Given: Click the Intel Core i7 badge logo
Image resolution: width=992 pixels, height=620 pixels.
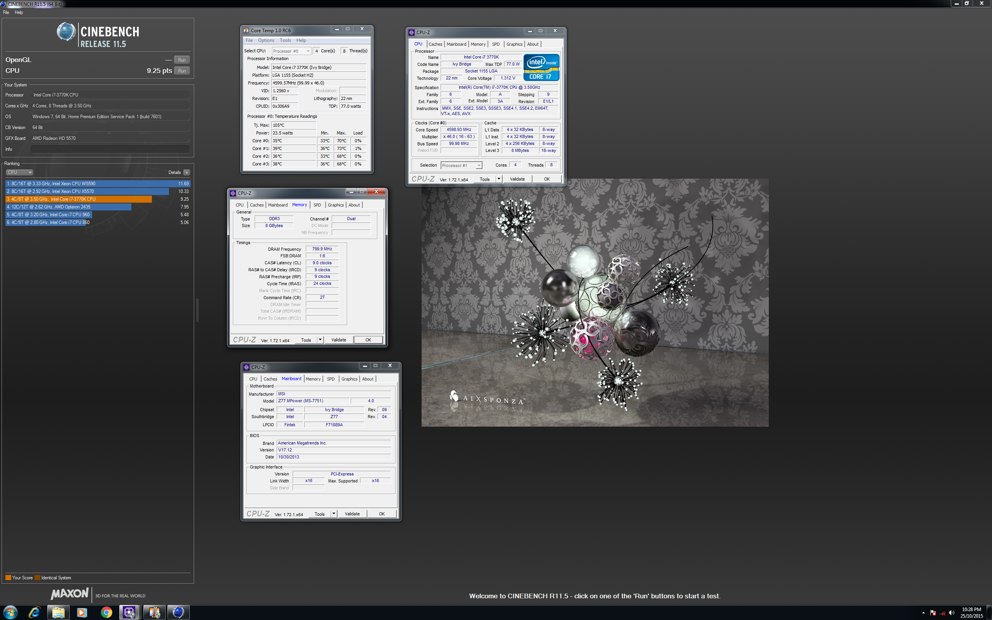Looking at the screenshot, I should 541,67.
